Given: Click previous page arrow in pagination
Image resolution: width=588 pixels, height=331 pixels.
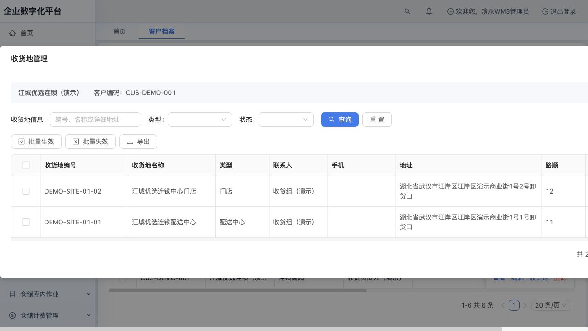Looking at the screenshot, I should (x=503, y=305).
